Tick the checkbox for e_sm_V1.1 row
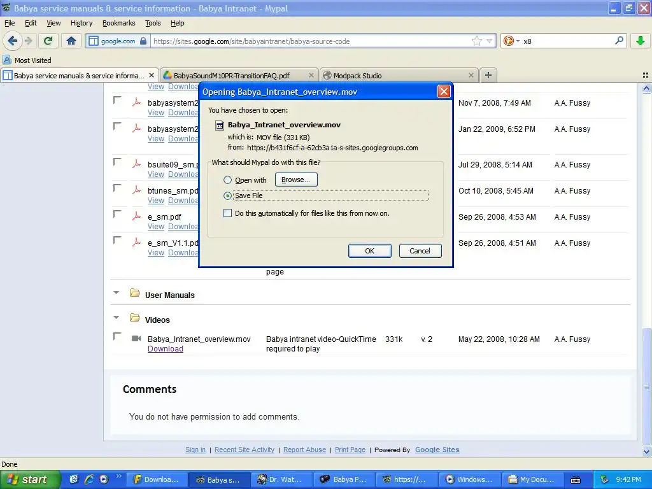This screenshot has width=652, height=489. [x=117, y=240]
